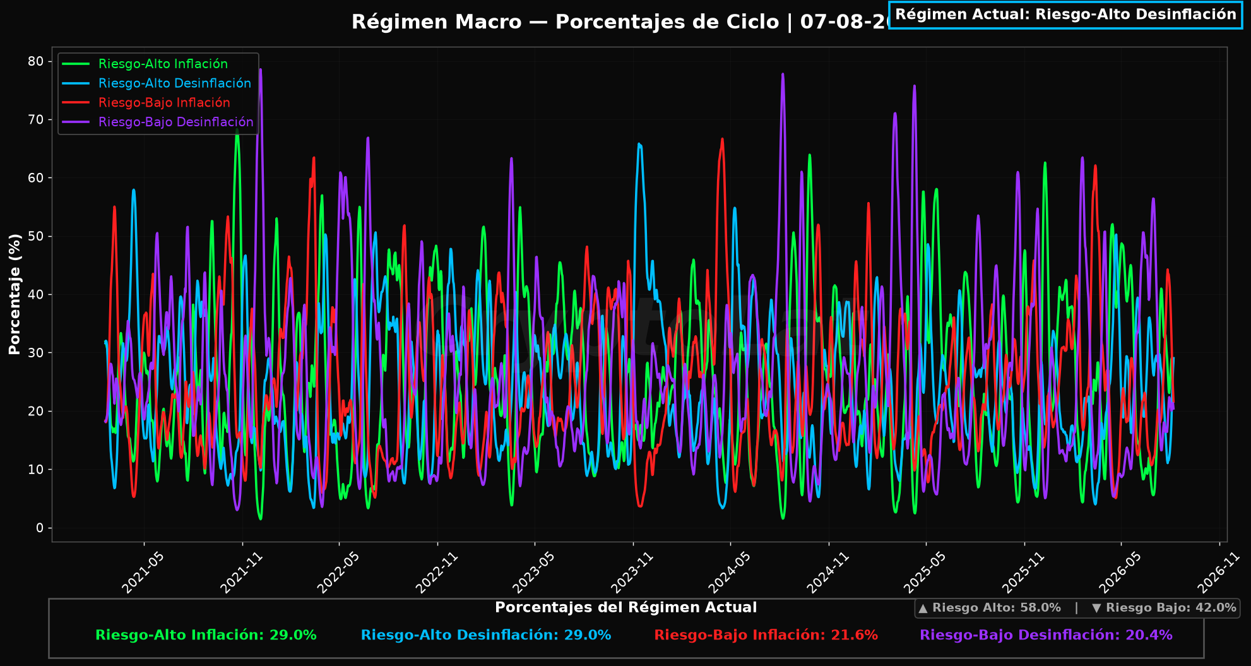Click the summary value 'Riesgo-Alto Desinflación: 29.0%'
The width and height of the screenshot is (1251, 666).
tap(486, 635)
